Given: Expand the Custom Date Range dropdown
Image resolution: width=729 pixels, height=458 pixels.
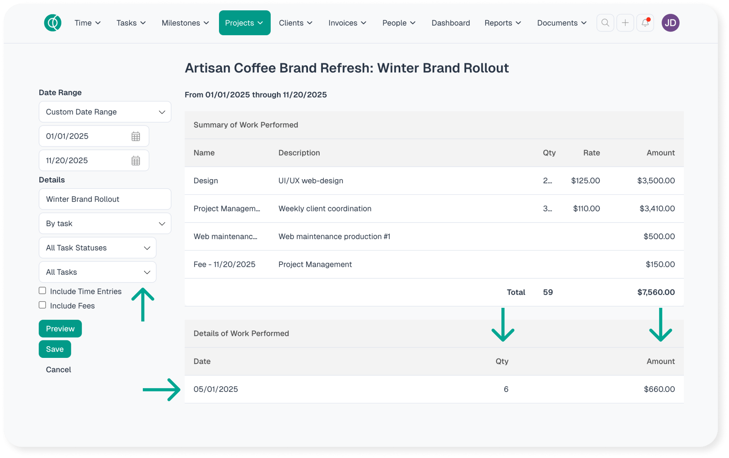Looking at the screenshot, I should pyautogui.click(x=105, y=112).
